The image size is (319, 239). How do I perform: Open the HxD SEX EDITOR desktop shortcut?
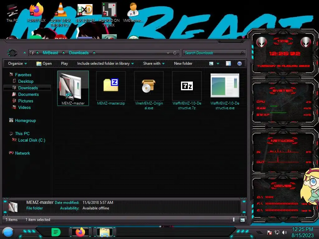85,12
